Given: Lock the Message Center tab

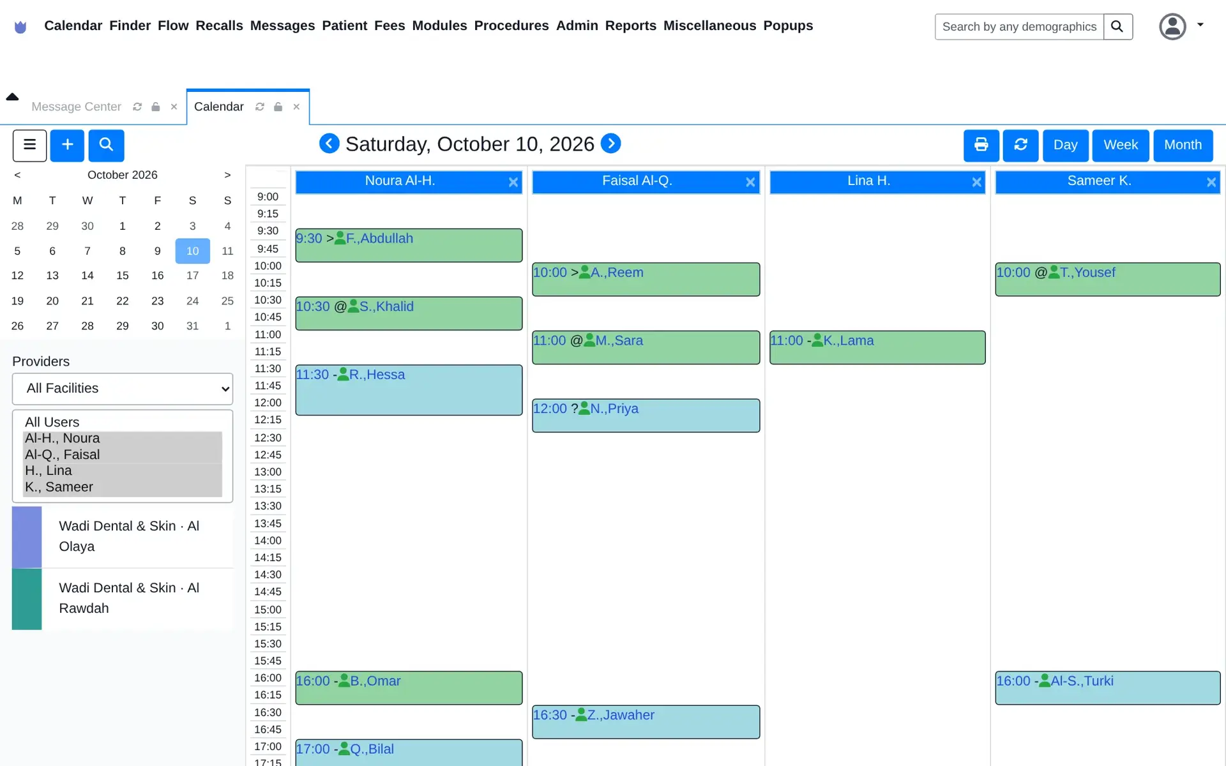Looking at the screenshot, I should (156, 107).
